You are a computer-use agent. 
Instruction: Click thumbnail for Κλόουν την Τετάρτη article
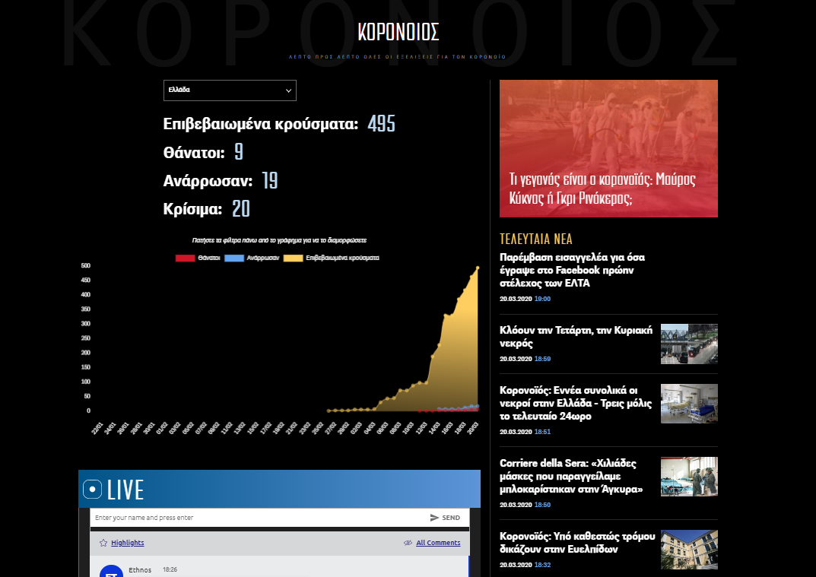[x=689, y=344]
